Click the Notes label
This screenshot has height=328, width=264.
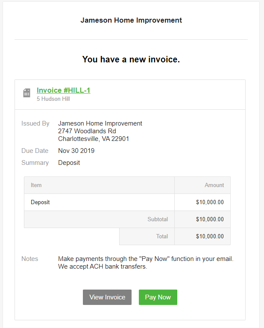(x=30, y=259)
